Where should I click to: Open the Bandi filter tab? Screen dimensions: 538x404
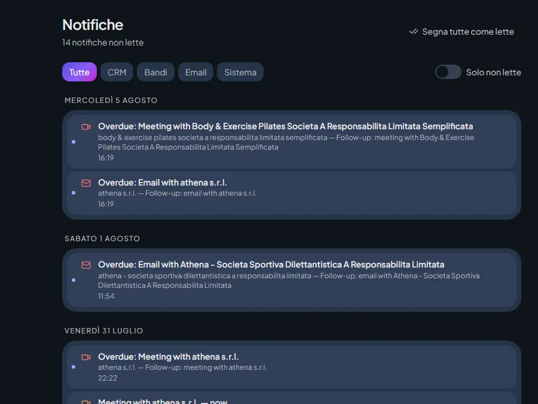(x=156, y=72)
